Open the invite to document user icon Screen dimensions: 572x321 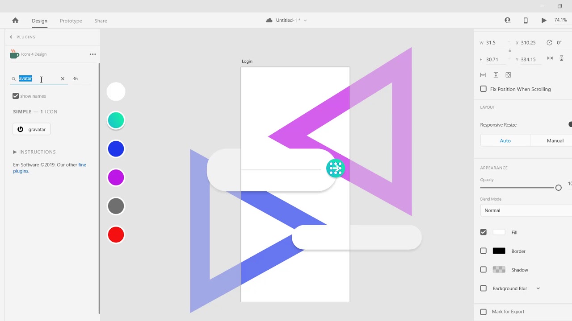click(508, 21)
